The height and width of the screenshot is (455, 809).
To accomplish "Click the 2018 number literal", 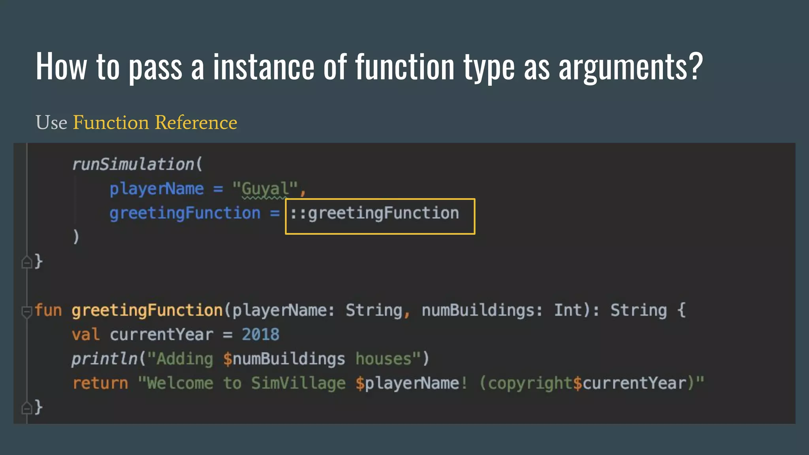I will point(260,335).
